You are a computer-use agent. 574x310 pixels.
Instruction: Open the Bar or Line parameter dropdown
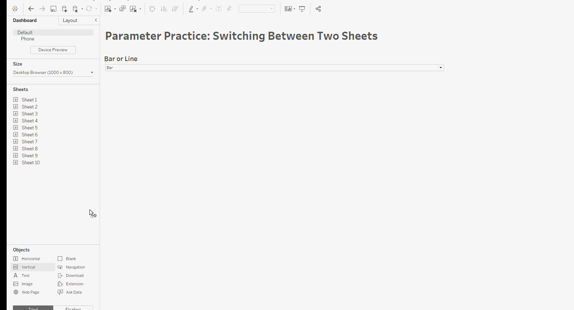pos(441,68)
